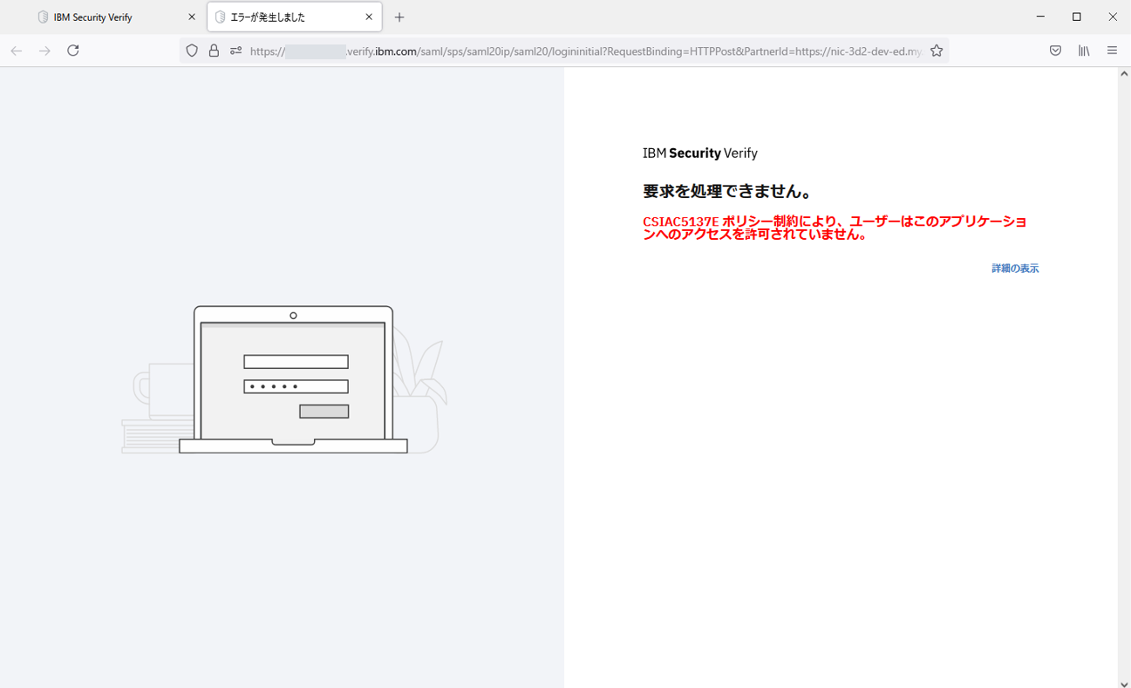
Task: Click the IBM Security Verify page title
Action: [x=700, y=153]
